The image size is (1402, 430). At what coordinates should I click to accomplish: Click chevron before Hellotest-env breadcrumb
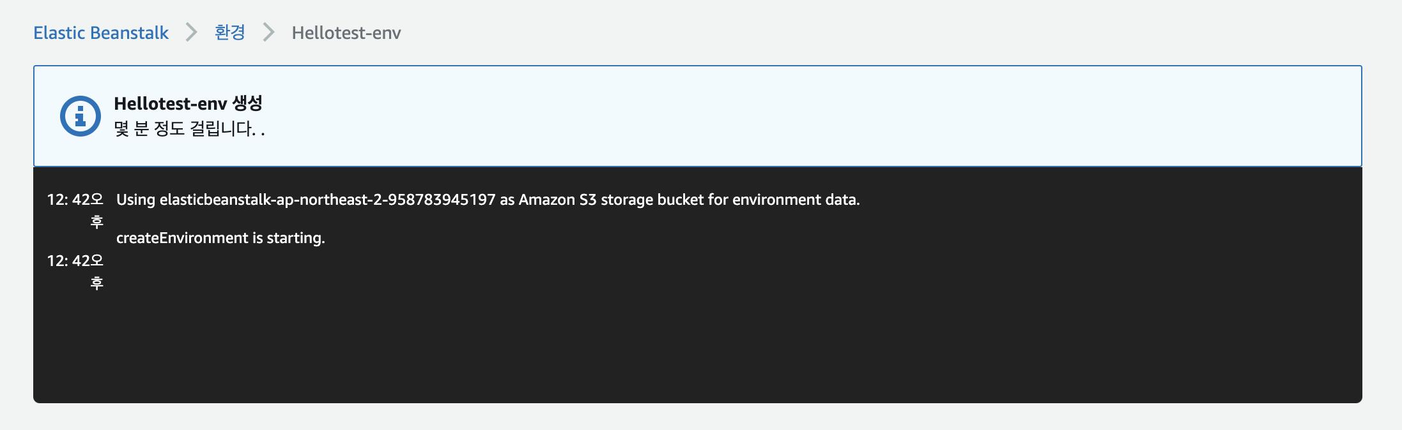point(269,33)
